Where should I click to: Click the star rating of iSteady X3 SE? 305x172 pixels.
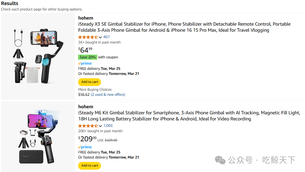tap(88, 37)
